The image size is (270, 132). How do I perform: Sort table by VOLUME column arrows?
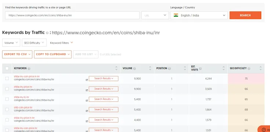click(150, 68)
